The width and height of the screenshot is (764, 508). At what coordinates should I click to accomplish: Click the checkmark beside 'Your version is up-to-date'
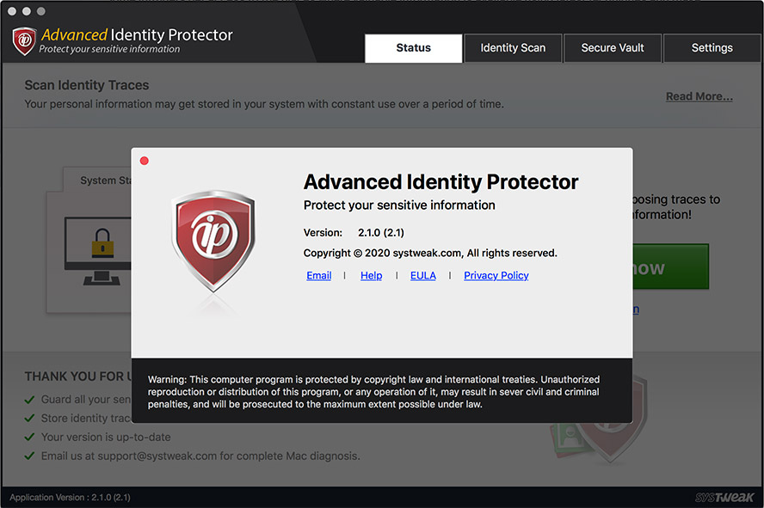tap(29, 437)
